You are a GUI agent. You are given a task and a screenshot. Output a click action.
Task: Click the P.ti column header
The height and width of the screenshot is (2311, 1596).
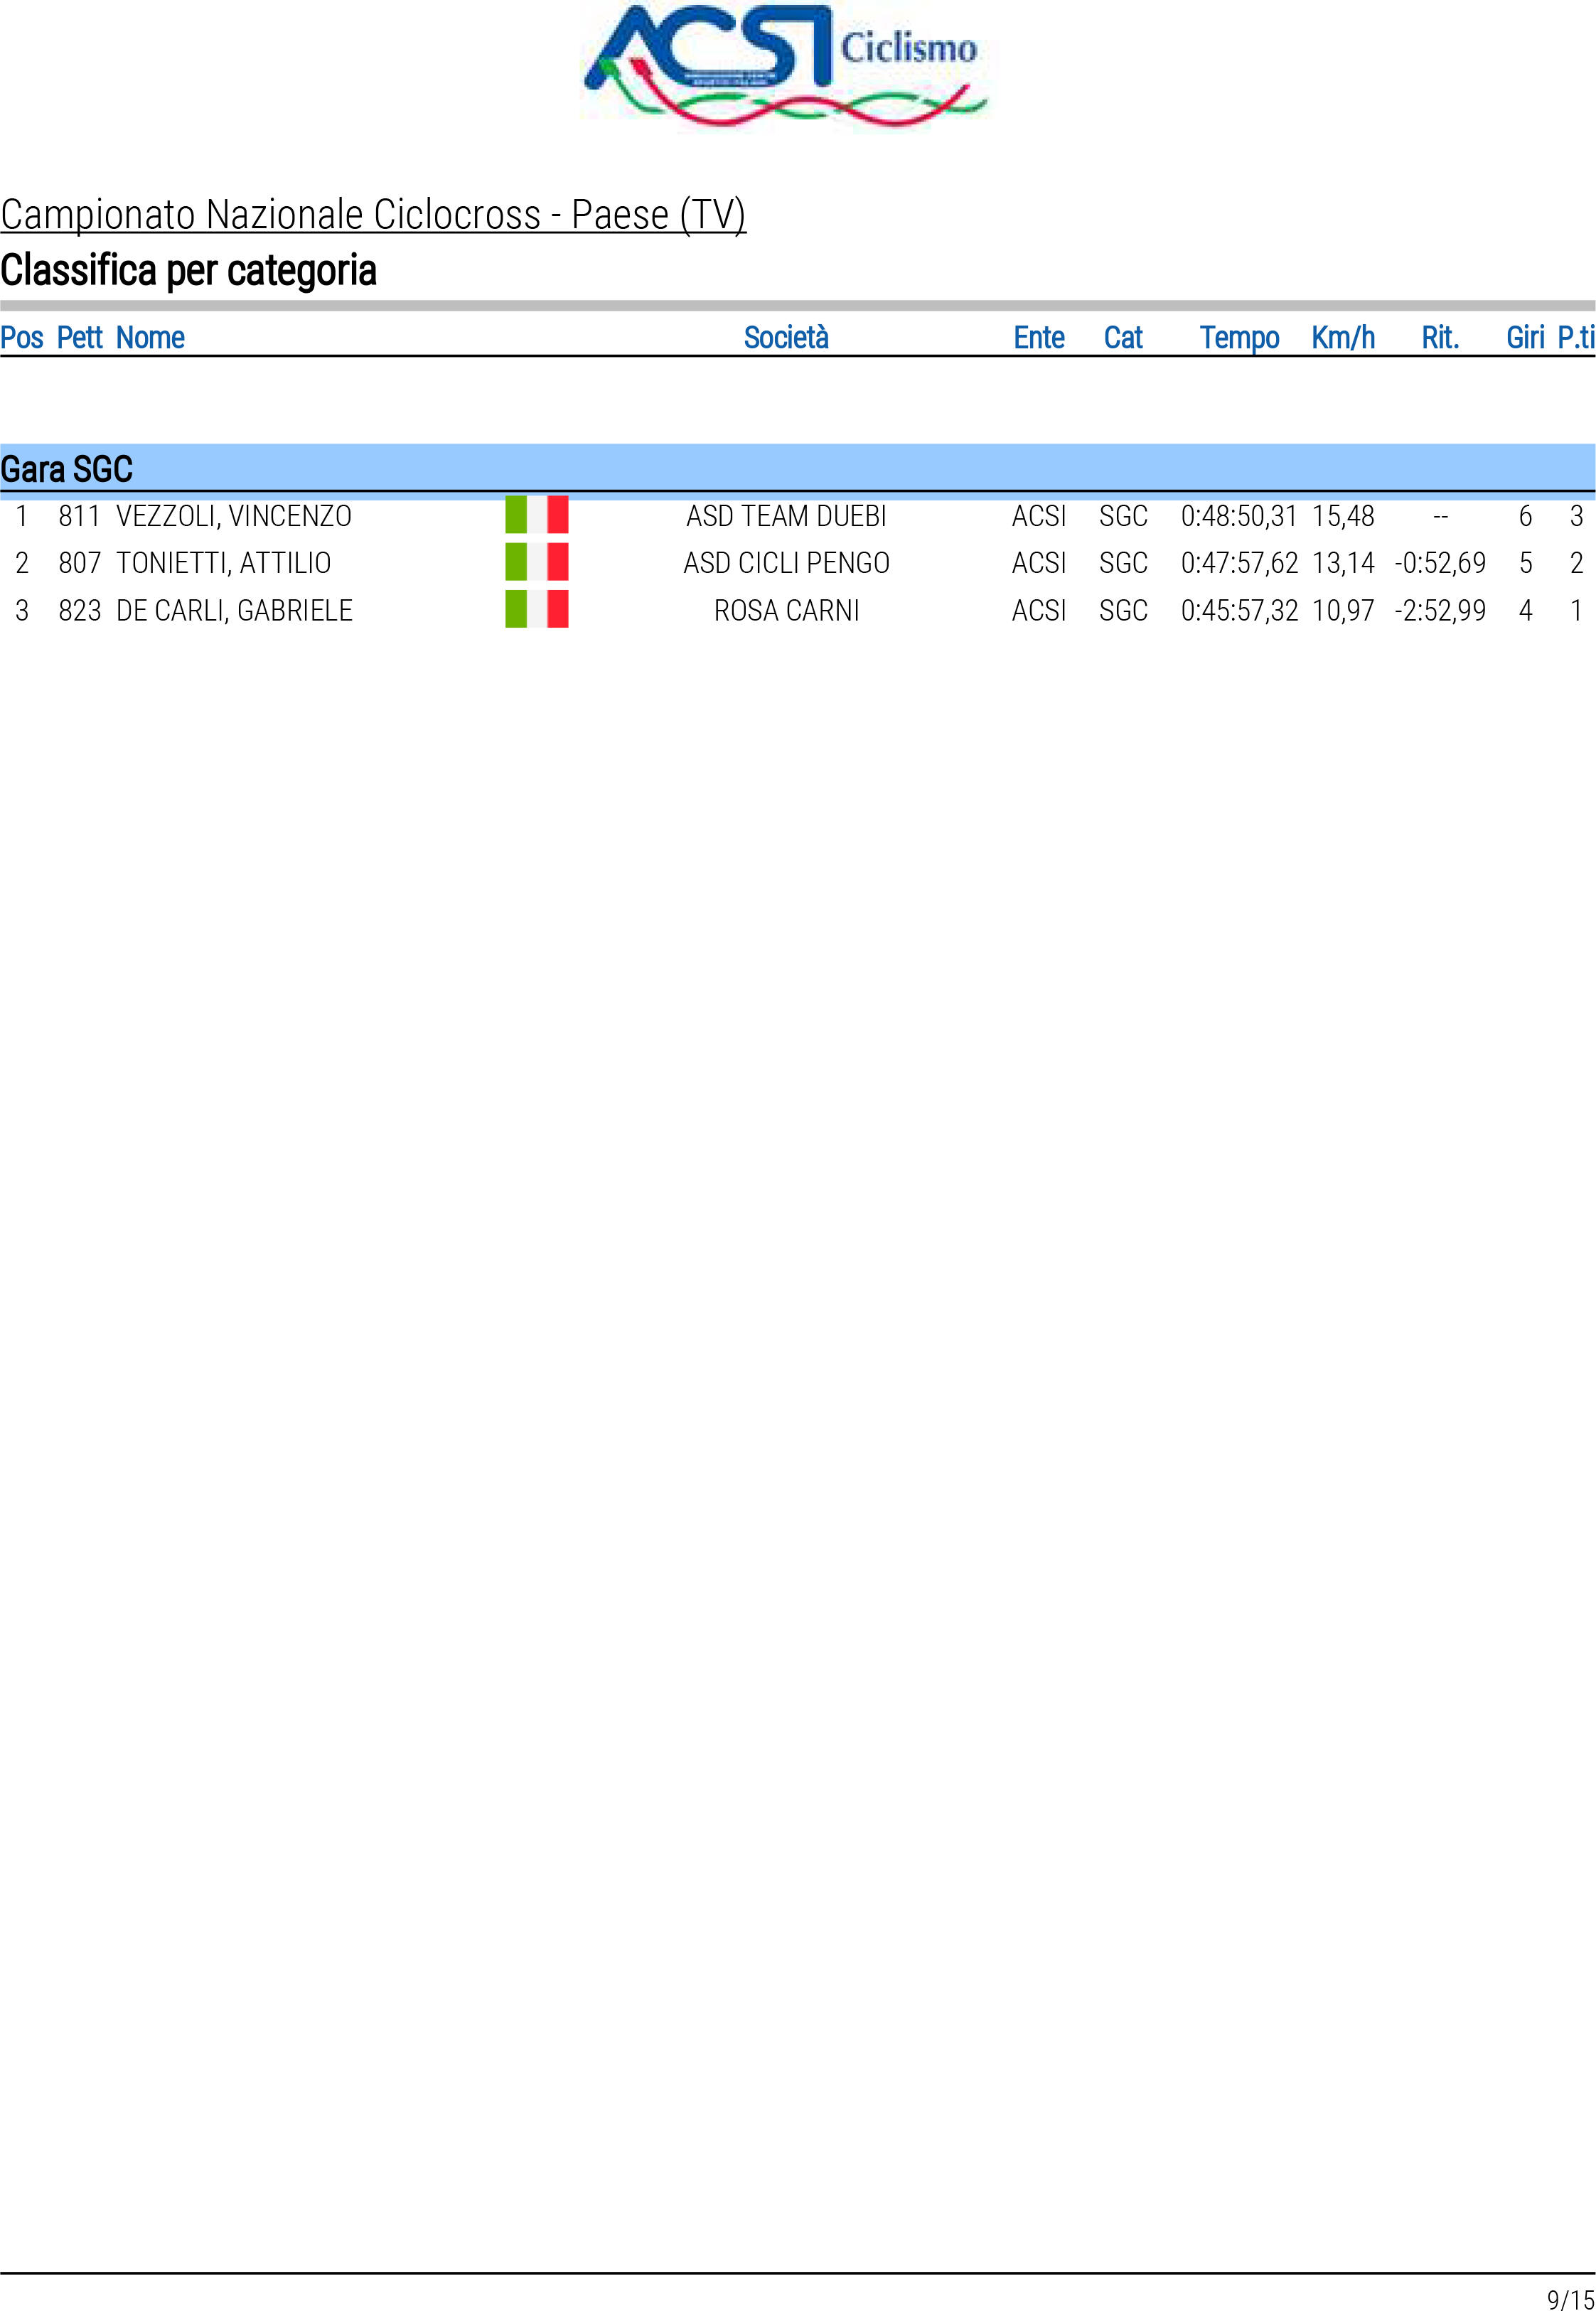tap(1576, 338)
